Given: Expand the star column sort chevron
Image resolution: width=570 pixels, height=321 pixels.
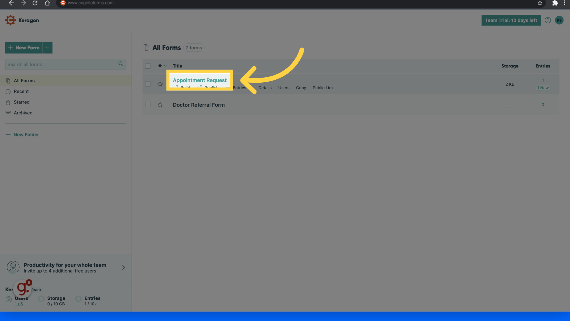Looking at the screenshot, I should pyautogui.click(x=165, y=66).
